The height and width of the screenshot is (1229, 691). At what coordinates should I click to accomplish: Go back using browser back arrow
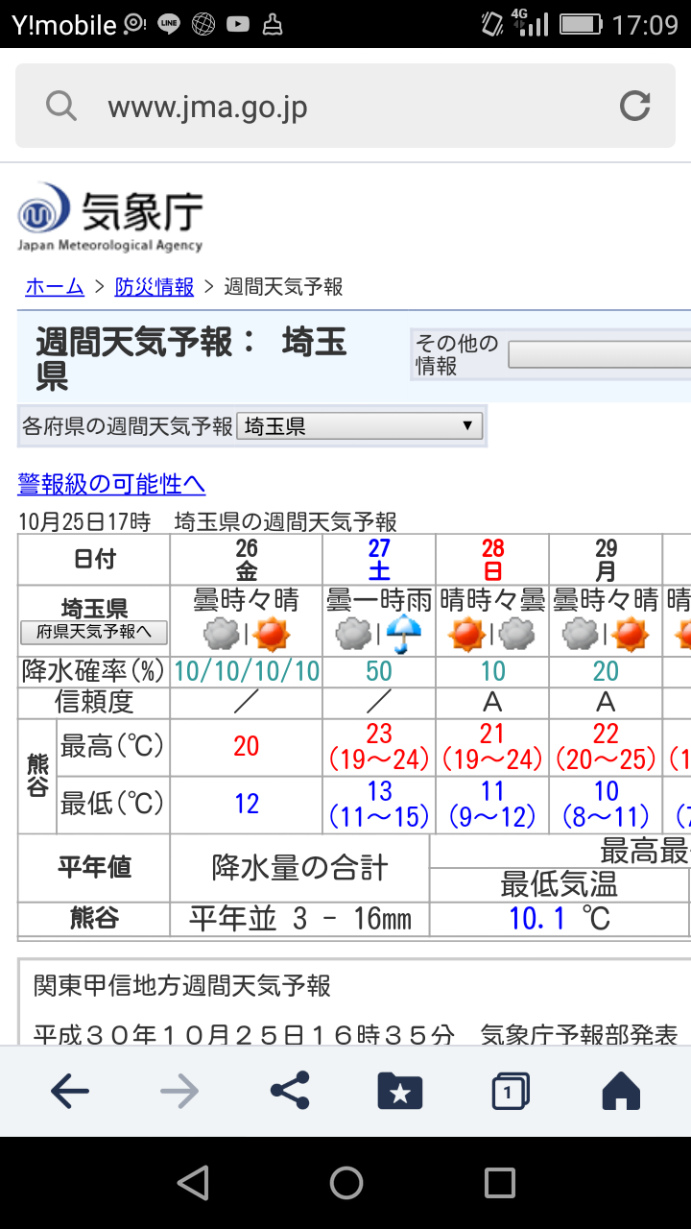tap(70, 1090)
